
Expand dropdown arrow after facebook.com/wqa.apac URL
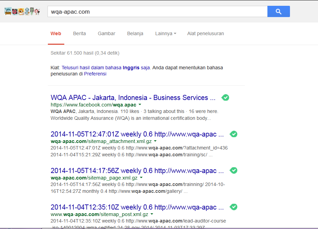[x=140, y=105]
